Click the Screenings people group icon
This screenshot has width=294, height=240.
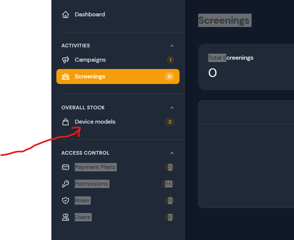[x=65, y=77]
